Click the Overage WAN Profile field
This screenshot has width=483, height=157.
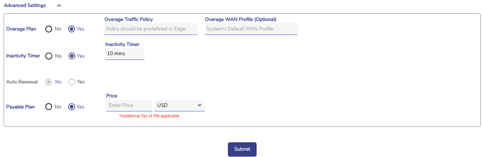(251, 29)
